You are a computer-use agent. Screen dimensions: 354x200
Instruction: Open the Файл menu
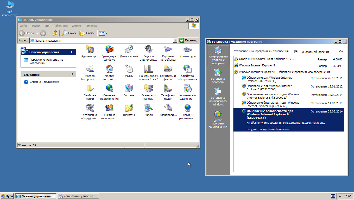tap(23, 26)
